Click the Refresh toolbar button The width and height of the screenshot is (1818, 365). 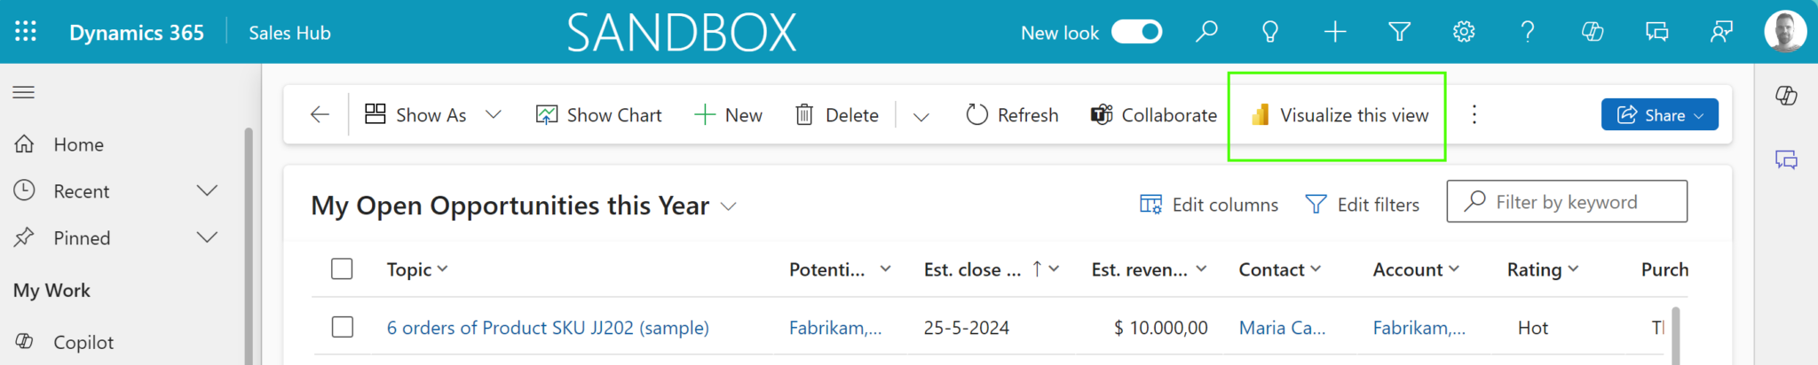click(1013, 115)
